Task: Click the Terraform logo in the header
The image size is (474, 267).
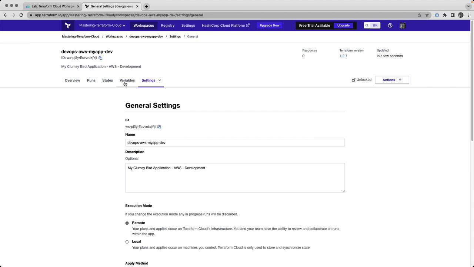Action: [x=68, y=26]
